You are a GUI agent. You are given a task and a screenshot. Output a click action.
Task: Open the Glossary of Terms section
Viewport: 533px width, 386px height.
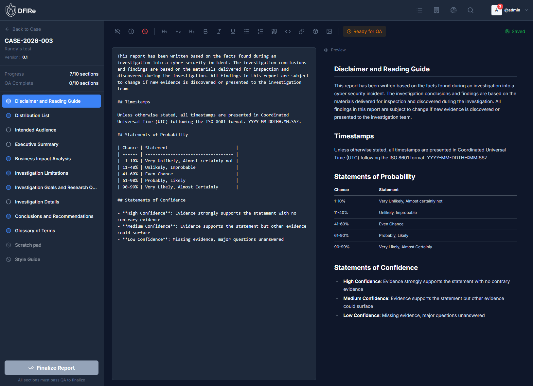(35, 231)
